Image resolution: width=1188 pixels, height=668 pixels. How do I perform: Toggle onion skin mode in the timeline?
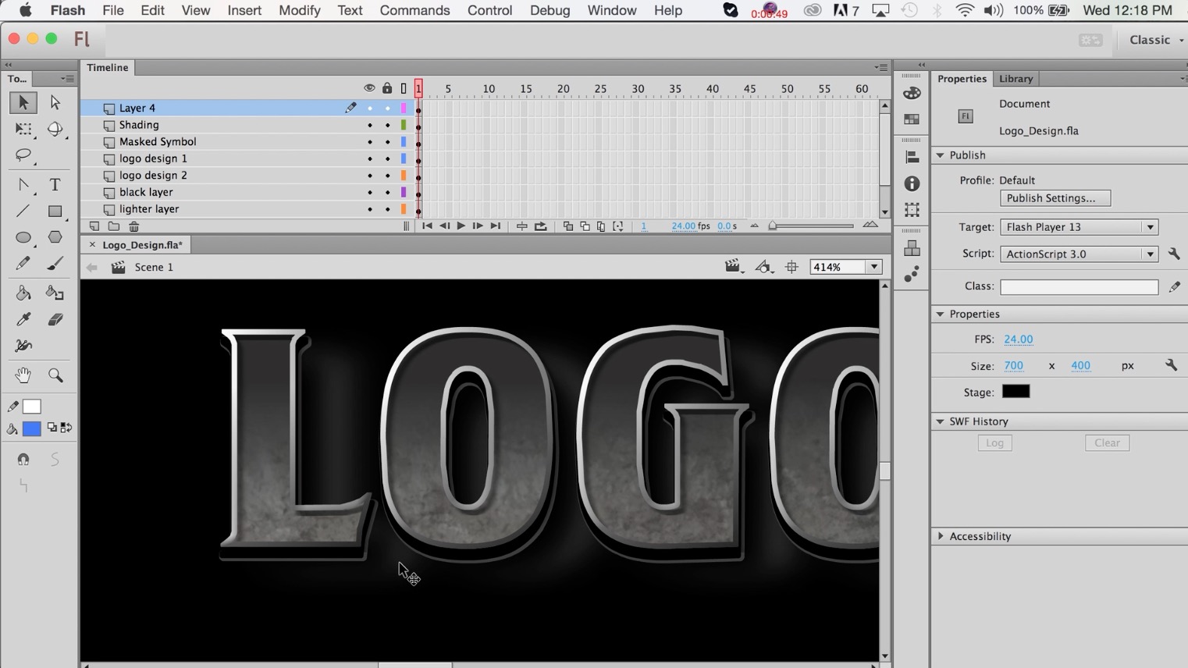567,226
